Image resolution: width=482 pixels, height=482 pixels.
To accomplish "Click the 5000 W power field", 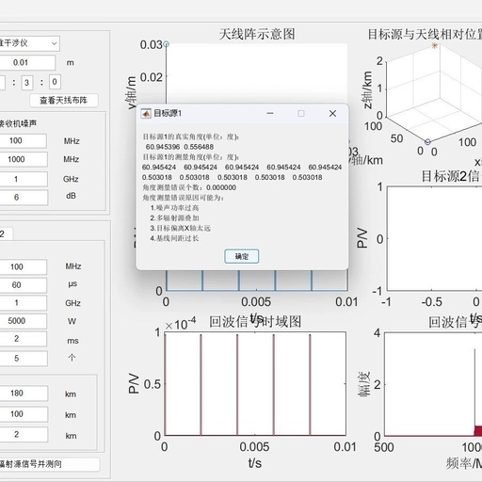I will [23, 321].
